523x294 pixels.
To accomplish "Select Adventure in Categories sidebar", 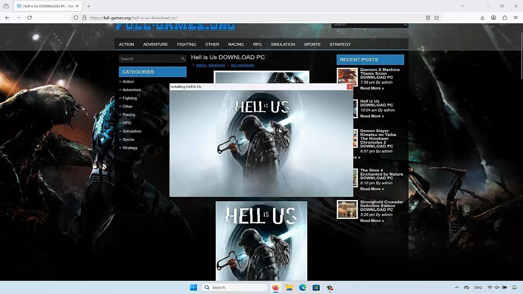I will point(132,90).
